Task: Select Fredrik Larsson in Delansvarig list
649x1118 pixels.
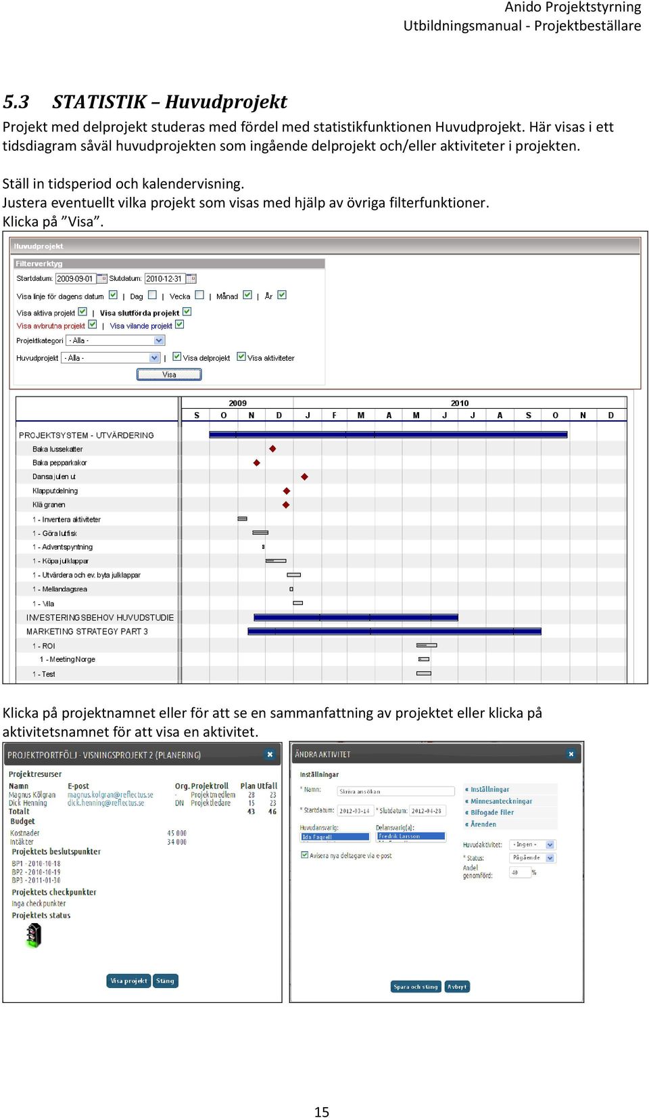Action: [x=411, y=836]
